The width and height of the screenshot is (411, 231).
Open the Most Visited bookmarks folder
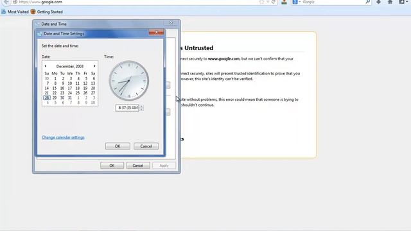[x=15, y=12]
